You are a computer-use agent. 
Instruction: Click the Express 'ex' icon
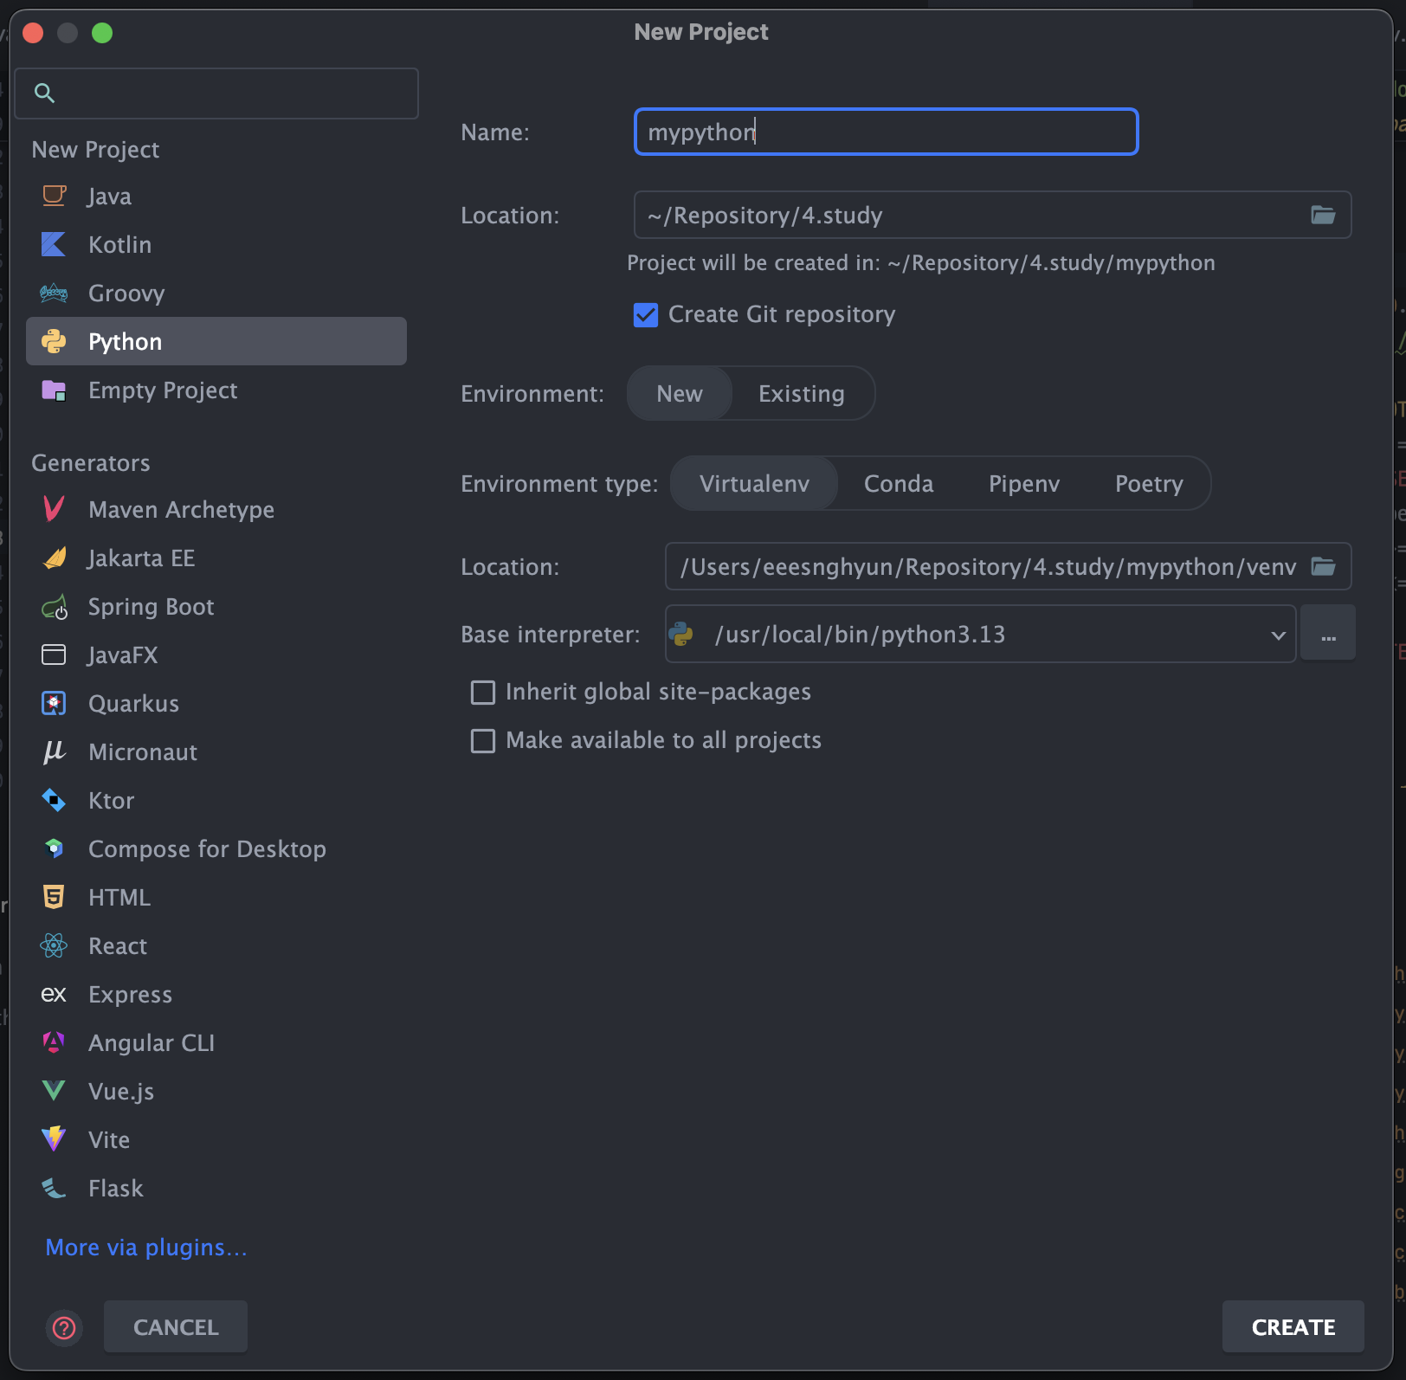[x=54, y=994]
